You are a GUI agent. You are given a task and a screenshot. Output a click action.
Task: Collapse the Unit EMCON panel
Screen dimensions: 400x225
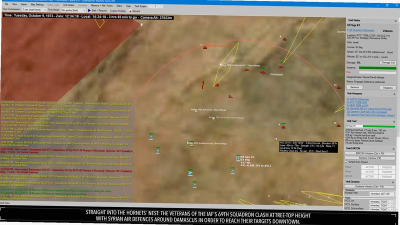393,149
